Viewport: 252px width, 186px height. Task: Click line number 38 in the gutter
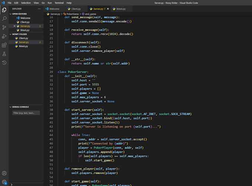tap(51, 110)
